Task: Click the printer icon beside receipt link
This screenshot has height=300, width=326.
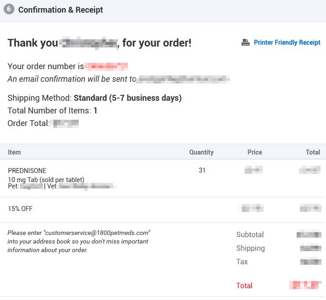Action: click(x=246, y=42)
